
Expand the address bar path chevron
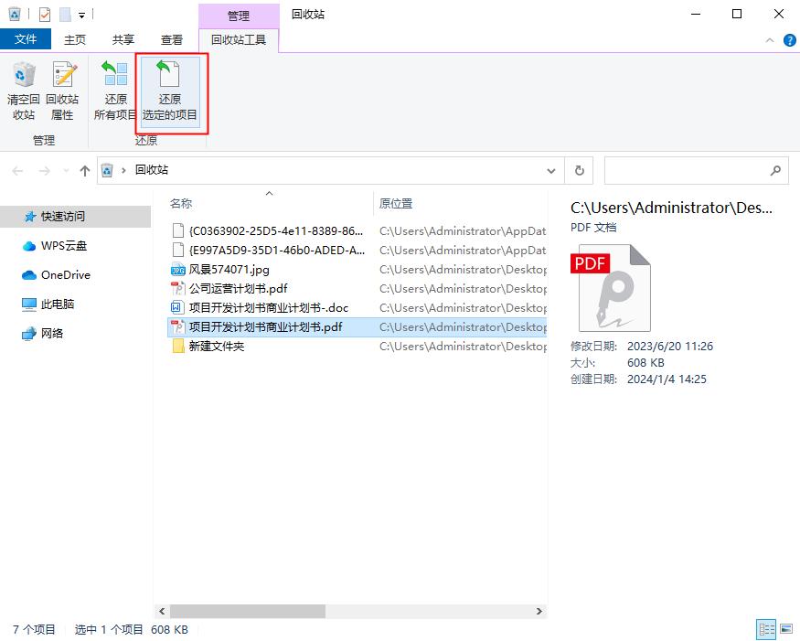tap(123, 170)
